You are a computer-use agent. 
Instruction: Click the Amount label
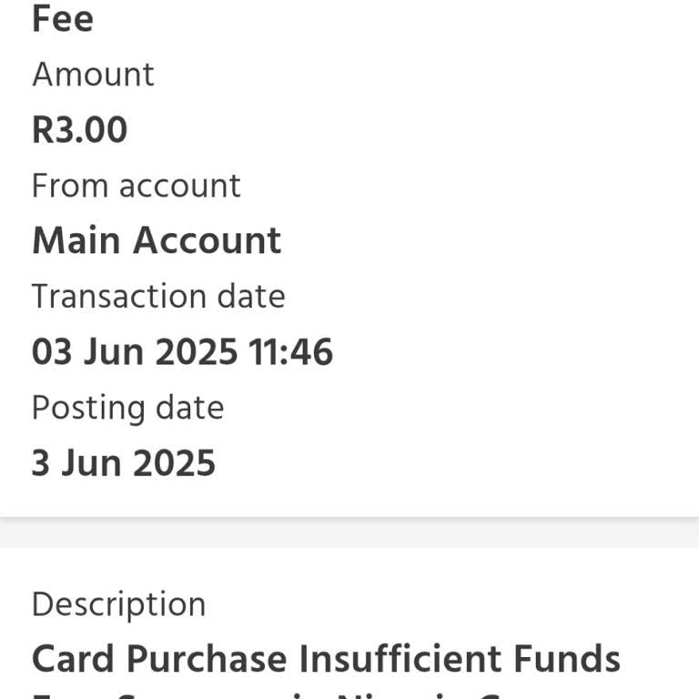[x=93, y=75]
